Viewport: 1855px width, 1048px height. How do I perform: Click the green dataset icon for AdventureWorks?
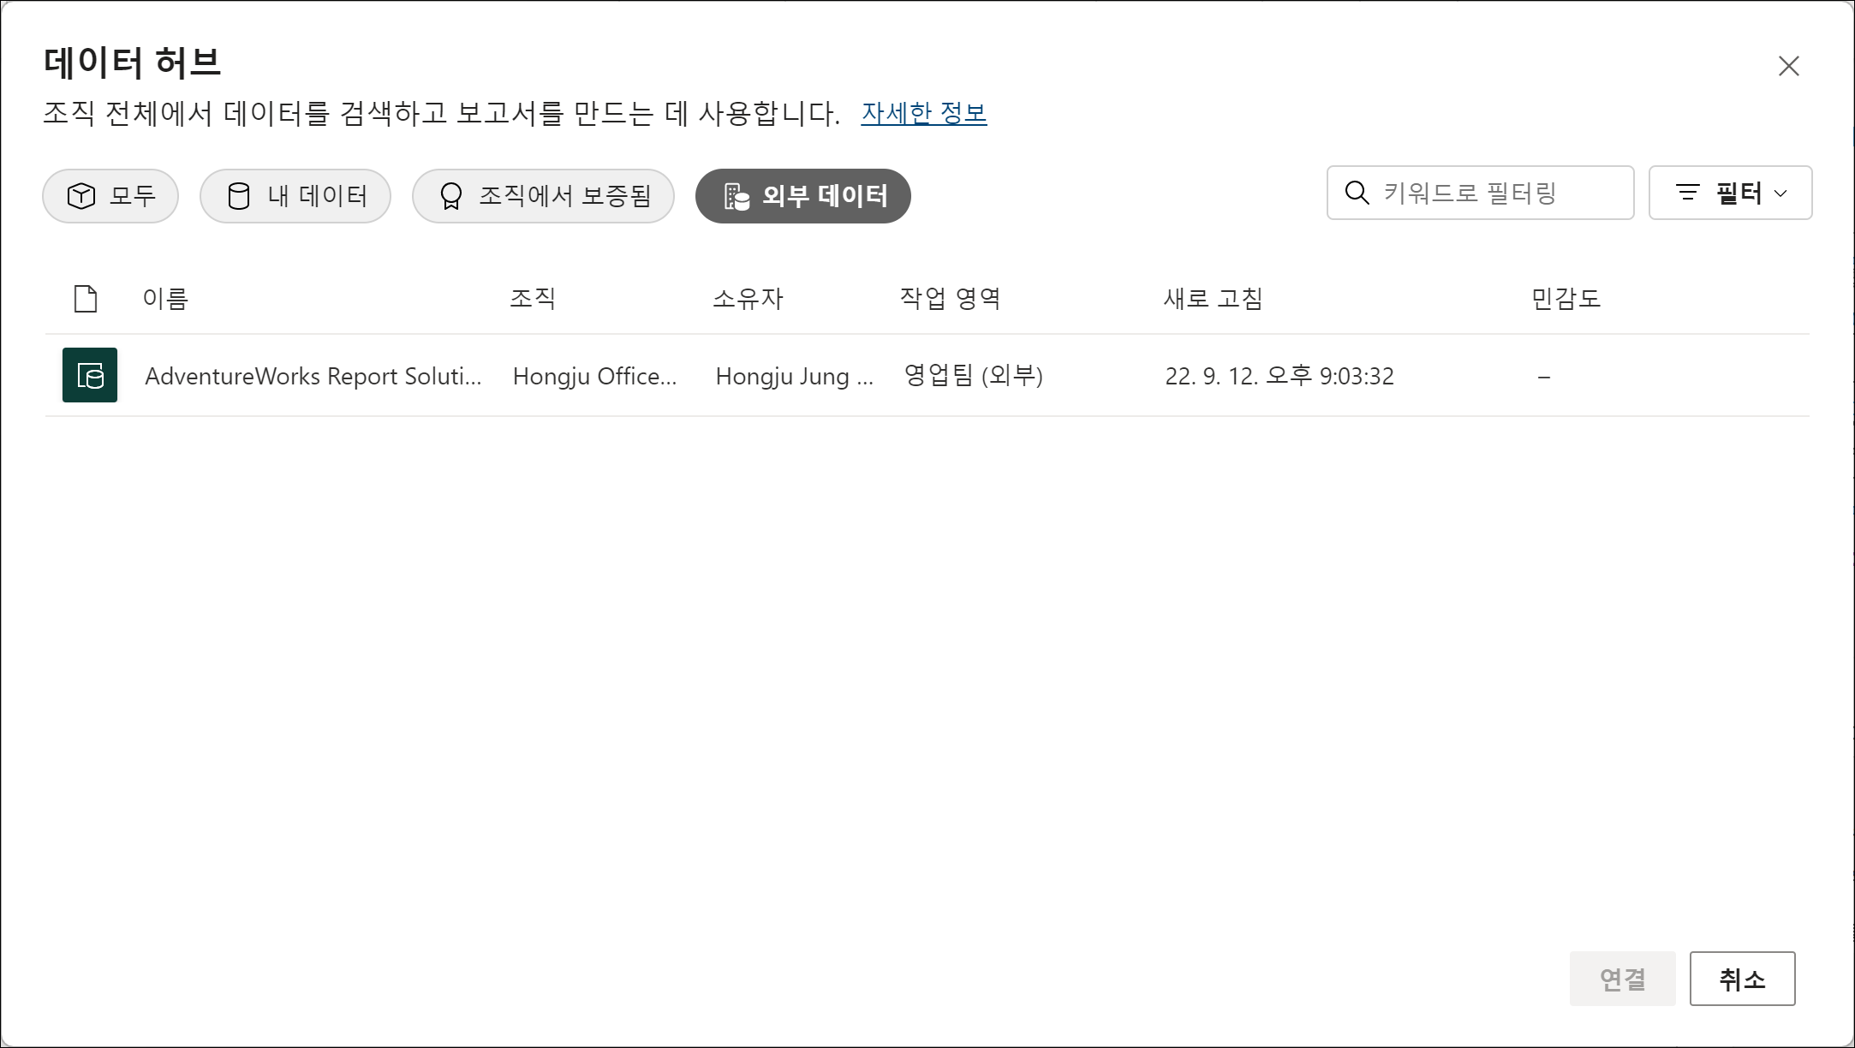[x=90, y=375]
